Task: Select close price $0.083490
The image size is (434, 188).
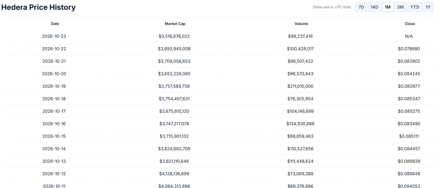Action: 409,124
